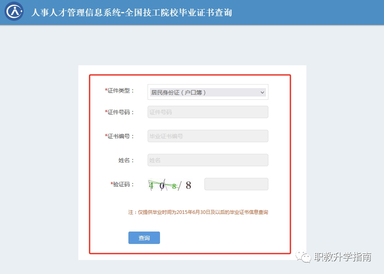Click the note about 2015年6月30日
This screenshot has width=384, height=274.
click(198, 212)
